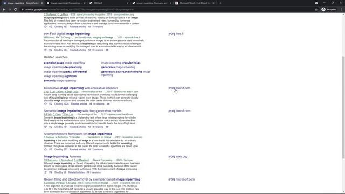Open the Image inpainting: A review article
The width and height of the screenshot is (345, 194).
[x=63, y=157]
